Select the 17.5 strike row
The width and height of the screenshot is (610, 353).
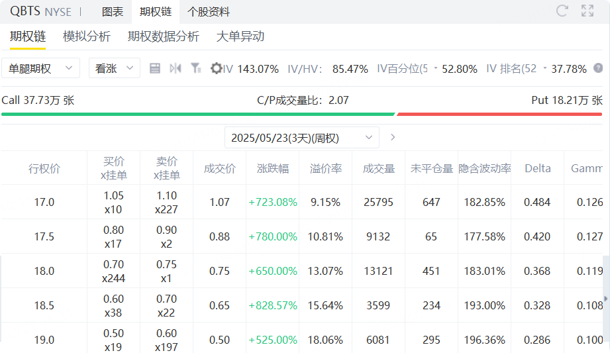click(x=302, y=236)
